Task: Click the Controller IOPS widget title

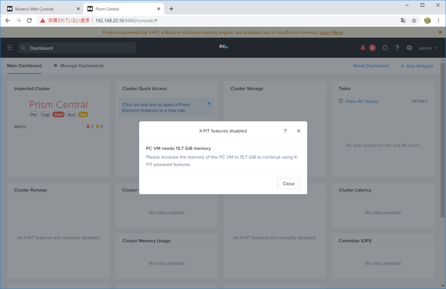Action: click(355, 241)
